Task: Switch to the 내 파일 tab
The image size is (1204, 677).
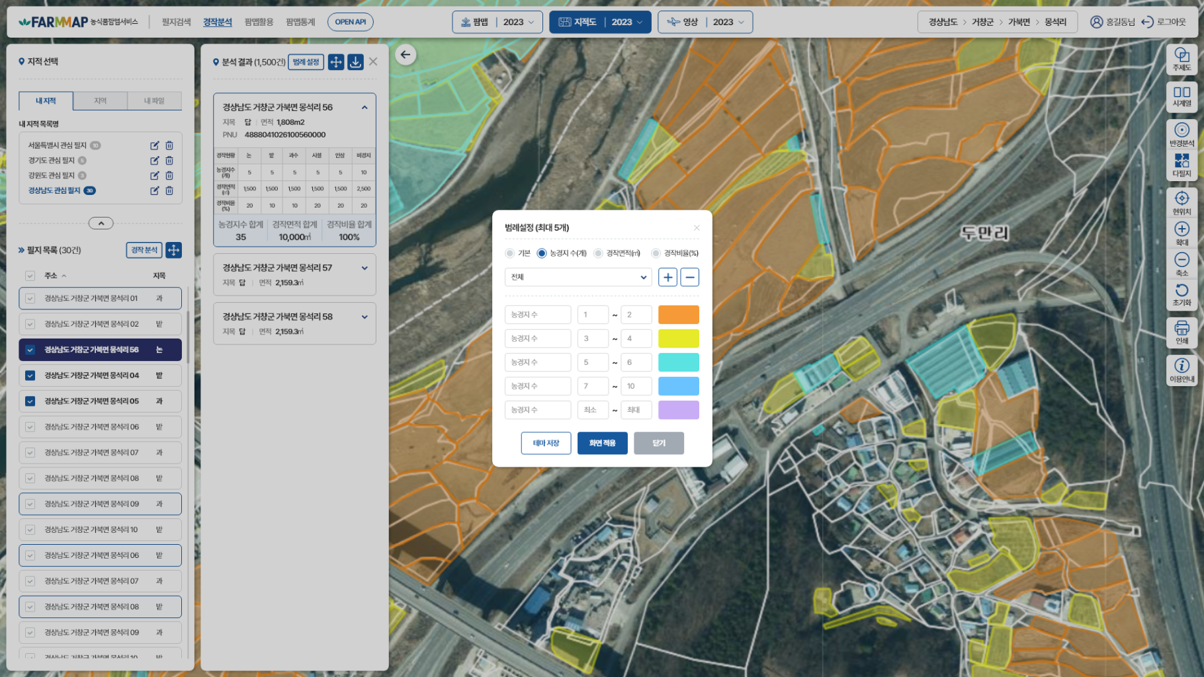Action: 154,100
